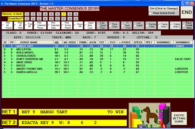This screenshot has width=195, height=129.
Task: Enable Show System Detail
Action: [x=150, y=13]
